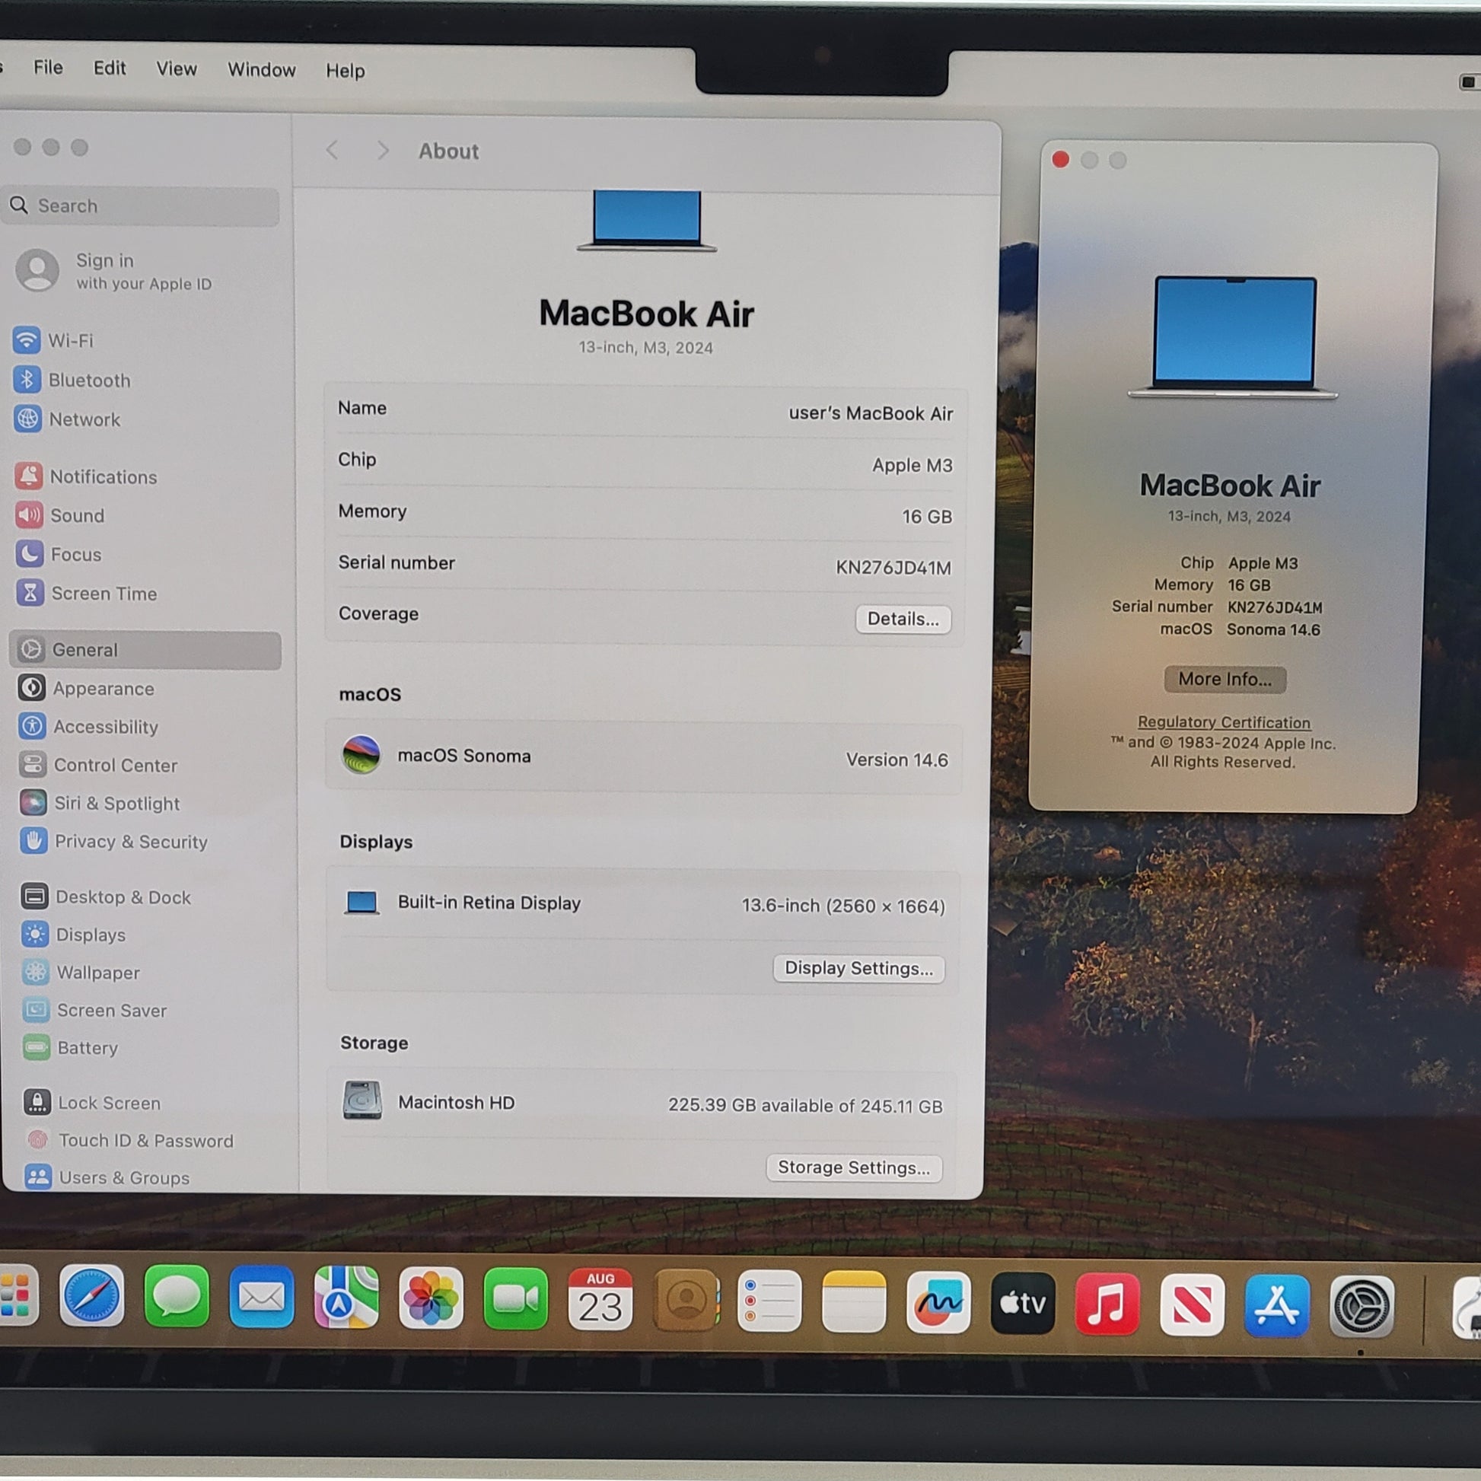
Task: Launch FaceTime from the Dock
Action: (x=515, y=1299)
